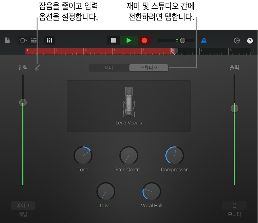Open the Lead Vocals preset picker
Viewport: 258px width, 223px height.
(x=129, y=106)
